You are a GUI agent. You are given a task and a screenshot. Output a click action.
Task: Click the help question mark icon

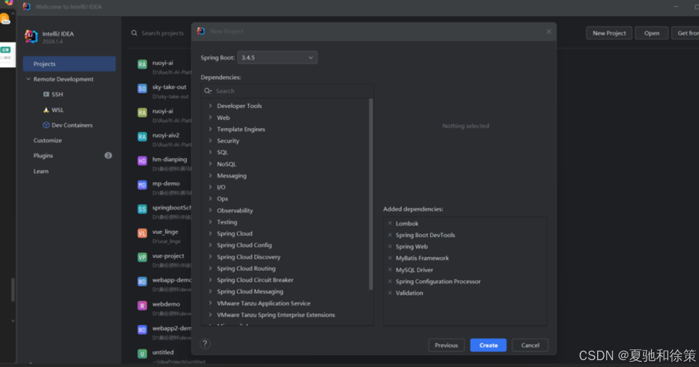[x=205, y=343]
